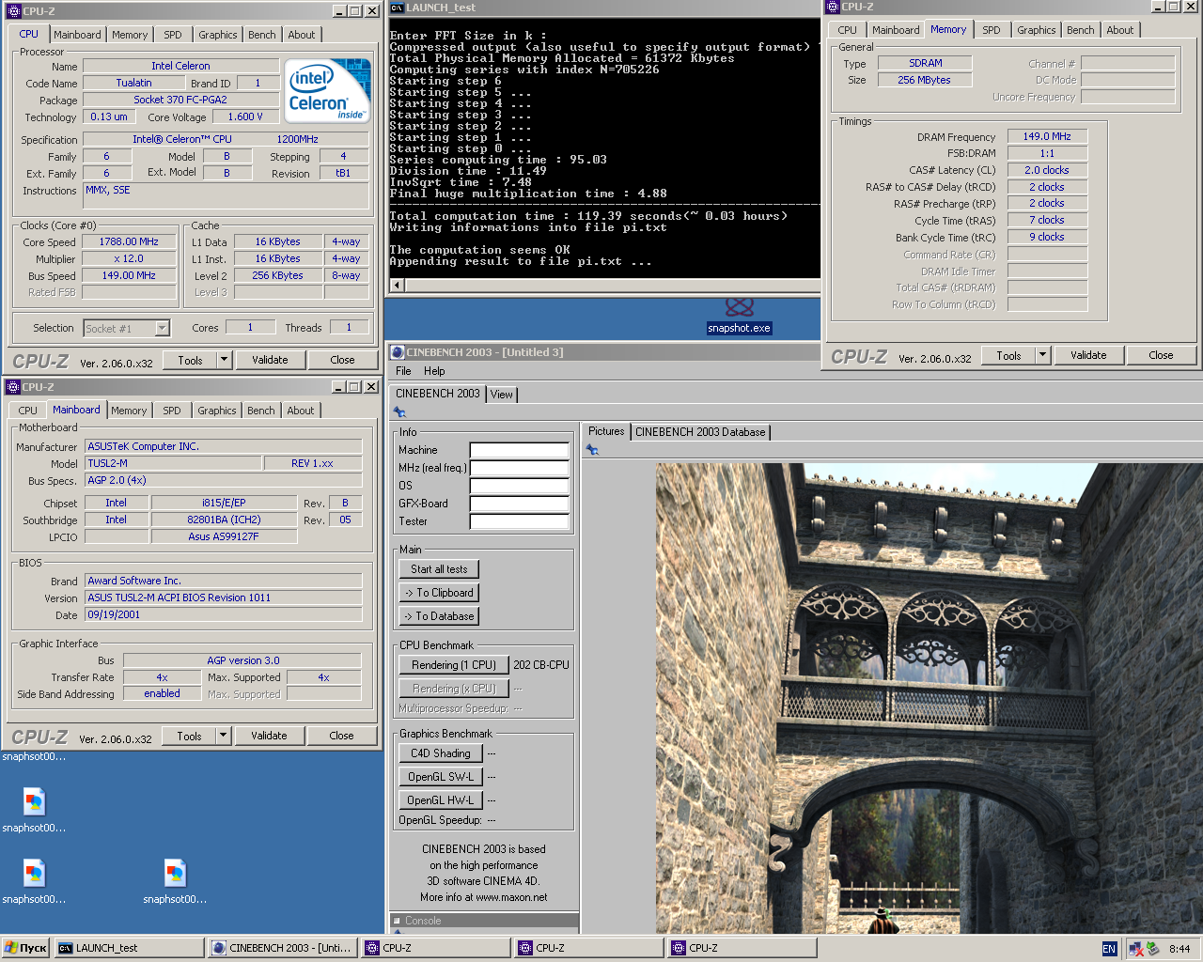Click the To Database button
The image size is (1203, 962).
click(439, 616)
